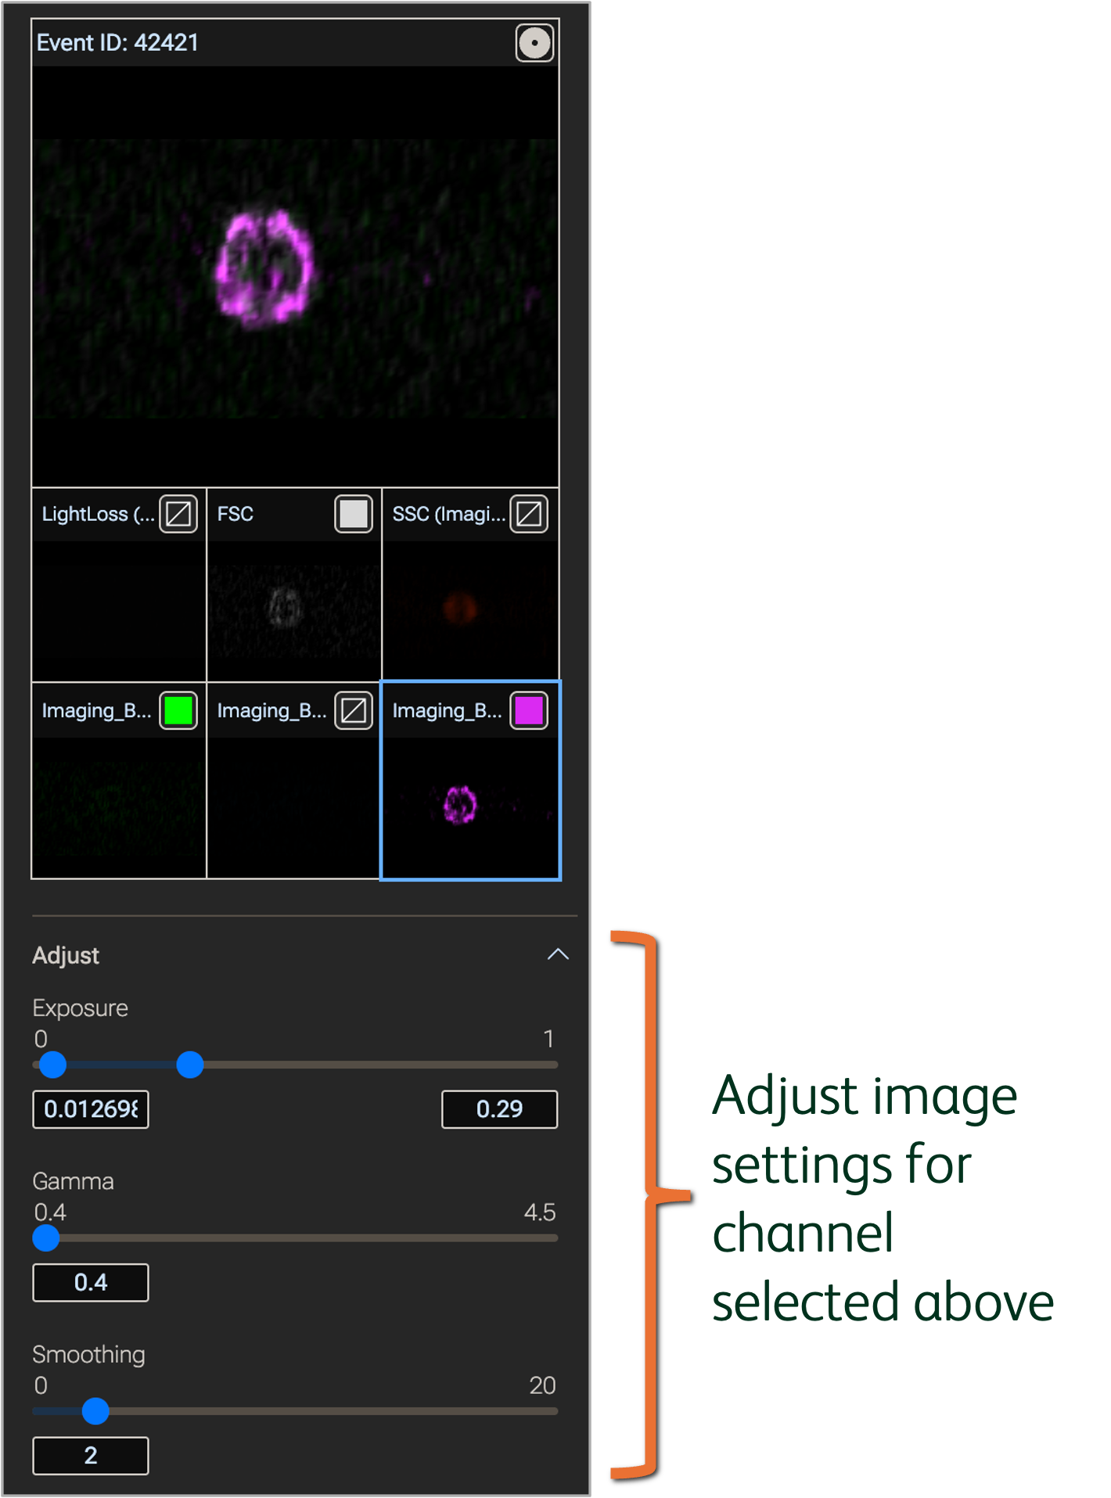
Task: Click the circular icon beside Event ID 42421
Action: pos(534,43)
